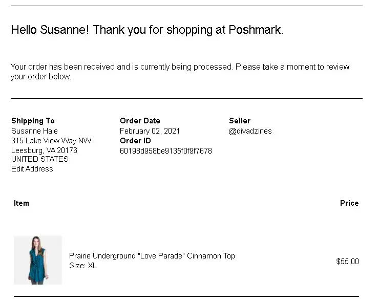Click the Leesburg, VA 20176 line
Screen dimensions: 379x303
tap(44, 150)
